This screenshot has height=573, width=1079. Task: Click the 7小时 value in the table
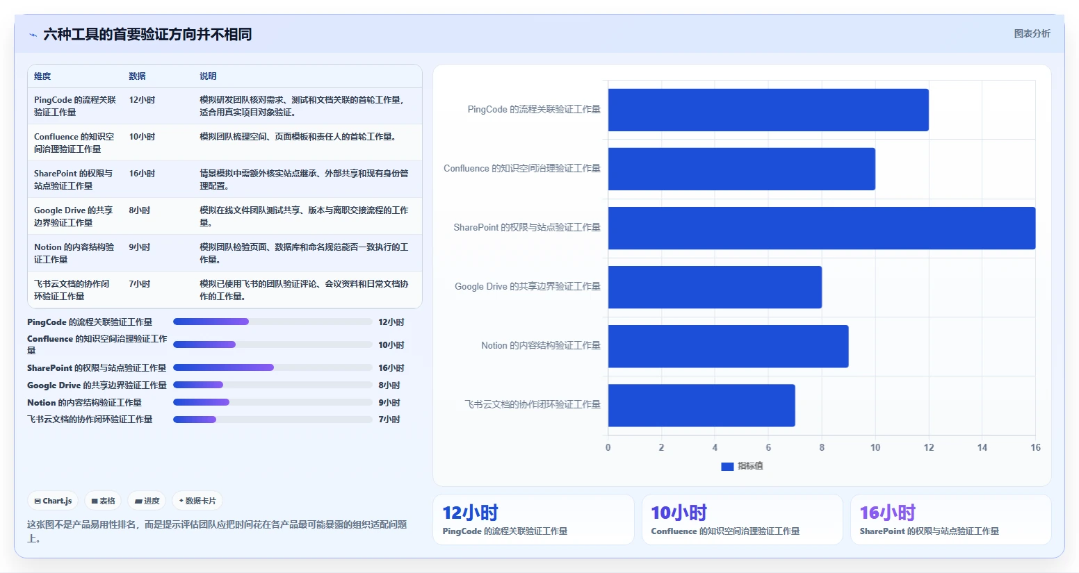tap(139, 284)
